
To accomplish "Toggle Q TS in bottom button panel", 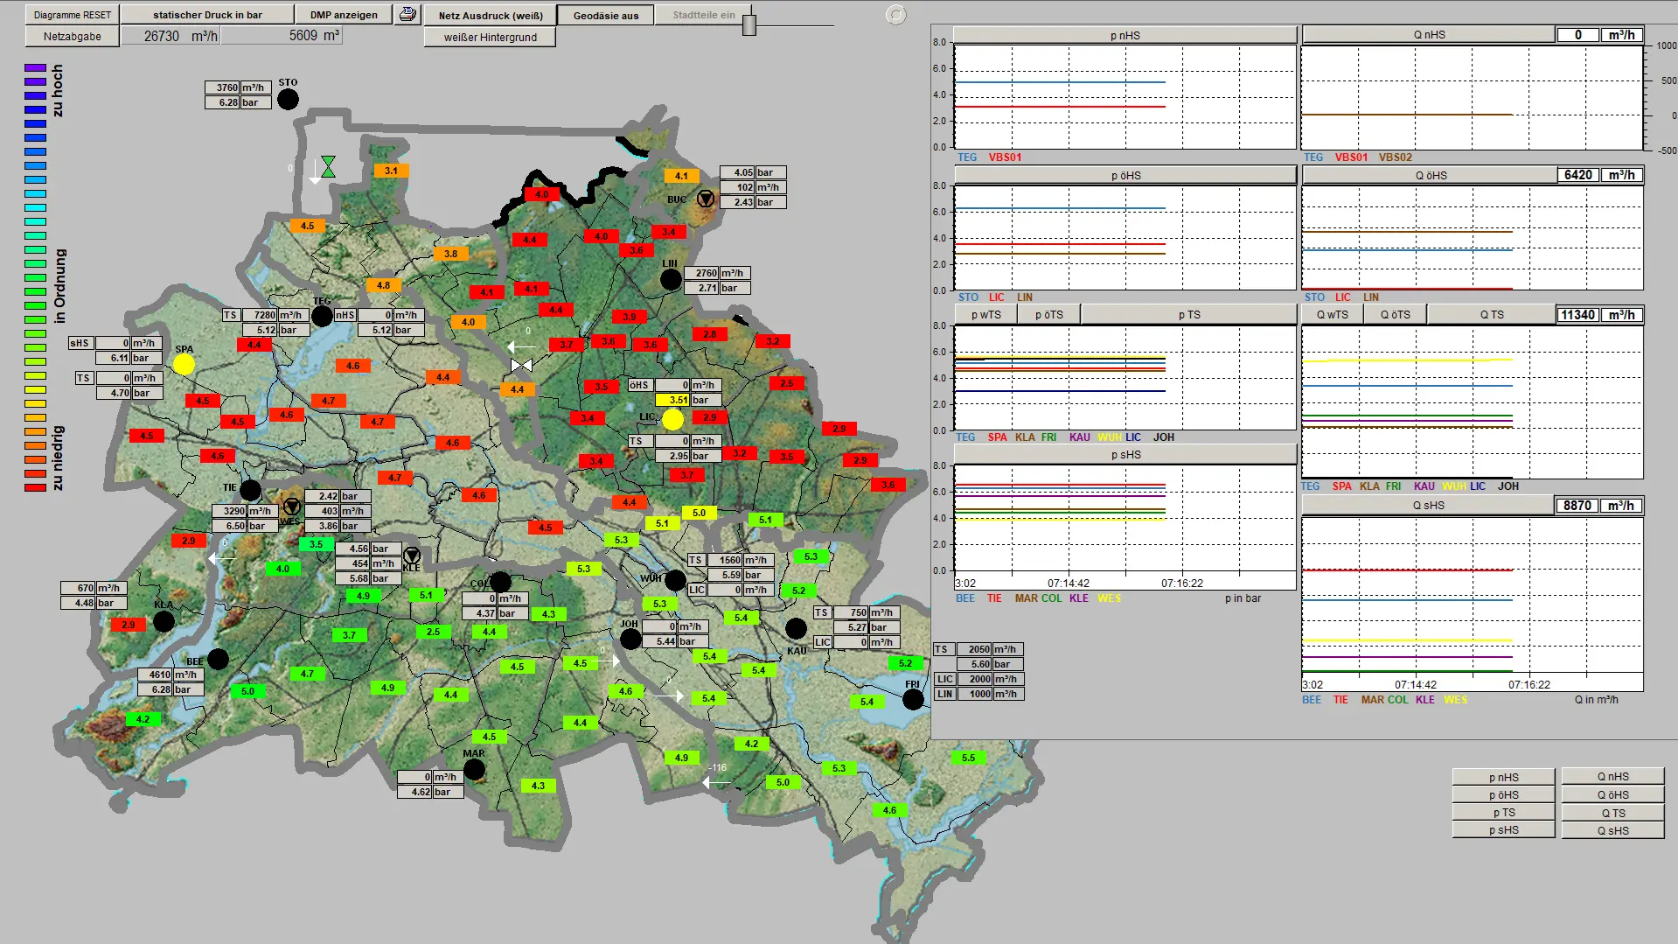I will pos(1613,813).
